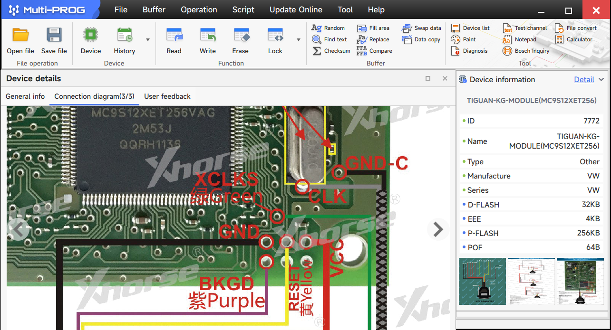Viewport: 611px width, 330px height.
Task: Close the Device details panel
Action: click(445, 78)
